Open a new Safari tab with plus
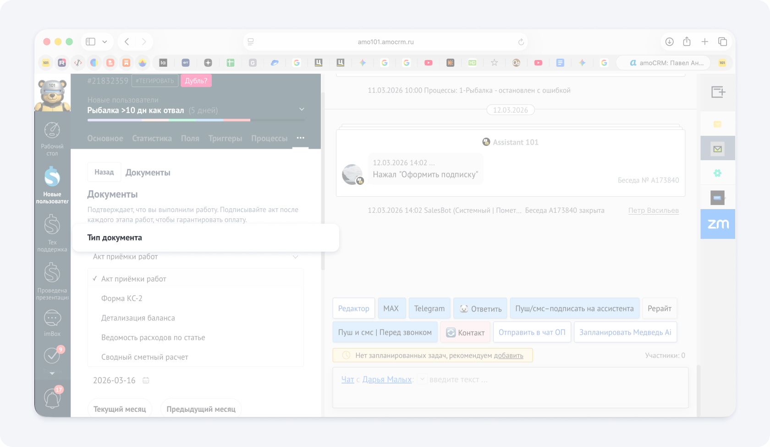The height and width of the screenshot is (447, 770). click(x=705, y=42)
